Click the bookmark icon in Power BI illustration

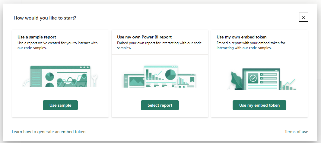[x=192, y=79]
